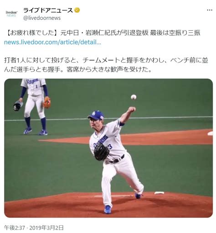Image resolution: width=216 pixels, height=233 pixels.
Task: Click the background fielder in the photo
Action: [33, 106]
